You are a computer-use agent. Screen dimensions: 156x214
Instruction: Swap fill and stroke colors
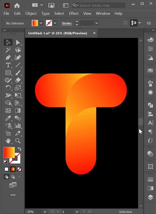pyautogui.click(x=20, y=149)
